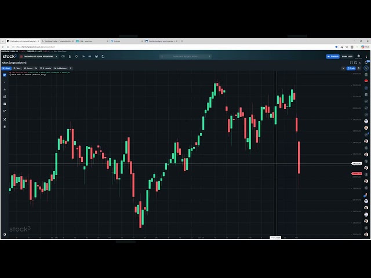
Task: Click the white crosshair price label on the price axis
Action: pos(357,163)
